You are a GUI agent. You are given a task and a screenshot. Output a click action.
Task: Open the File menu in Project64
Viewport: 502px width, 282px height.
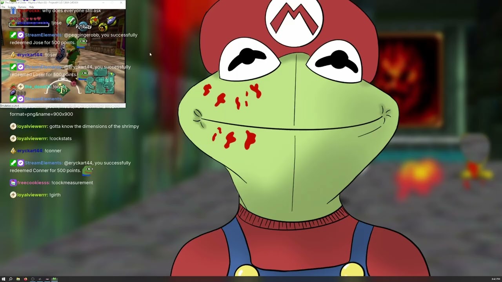[3, 7]
